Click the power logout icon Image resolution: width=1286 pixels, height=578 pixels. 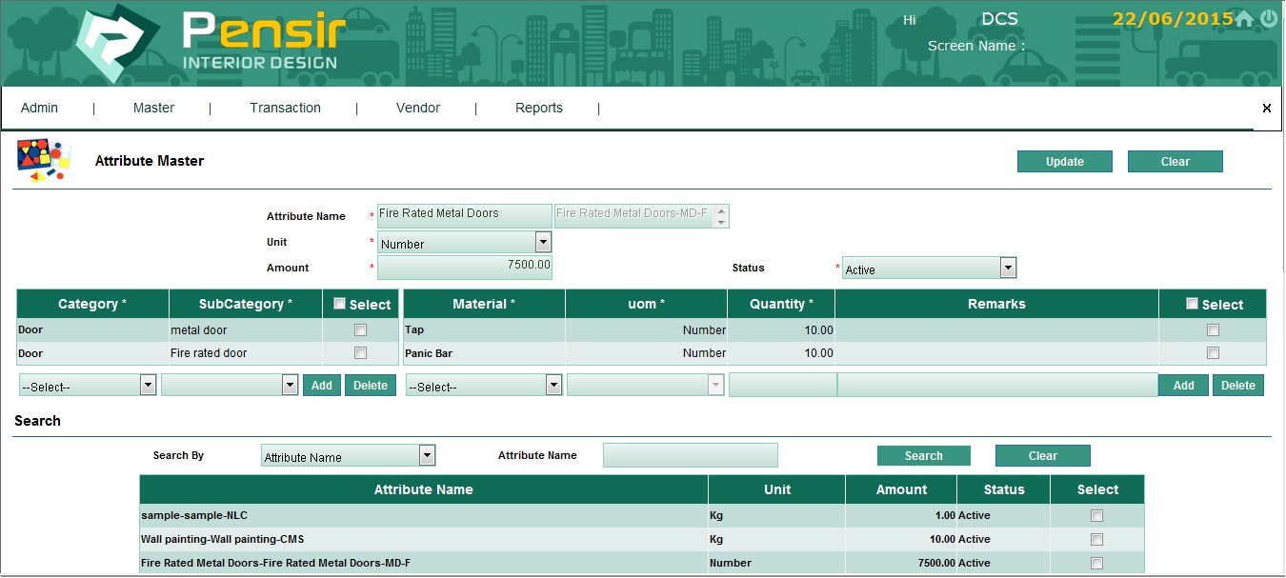tap(1269, 19)
